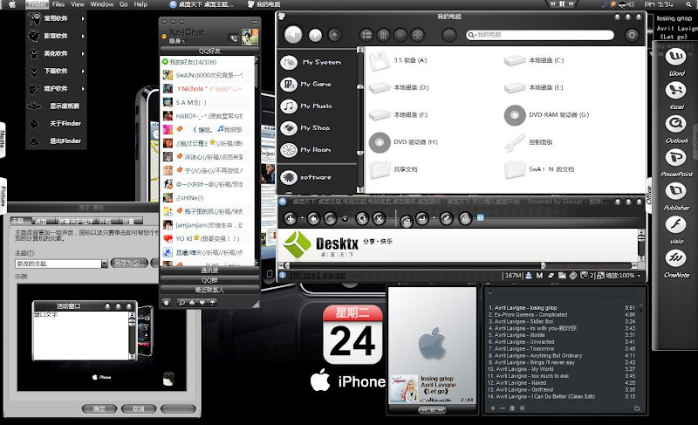Click the browser horizontal scrollbar

point(459,265)
